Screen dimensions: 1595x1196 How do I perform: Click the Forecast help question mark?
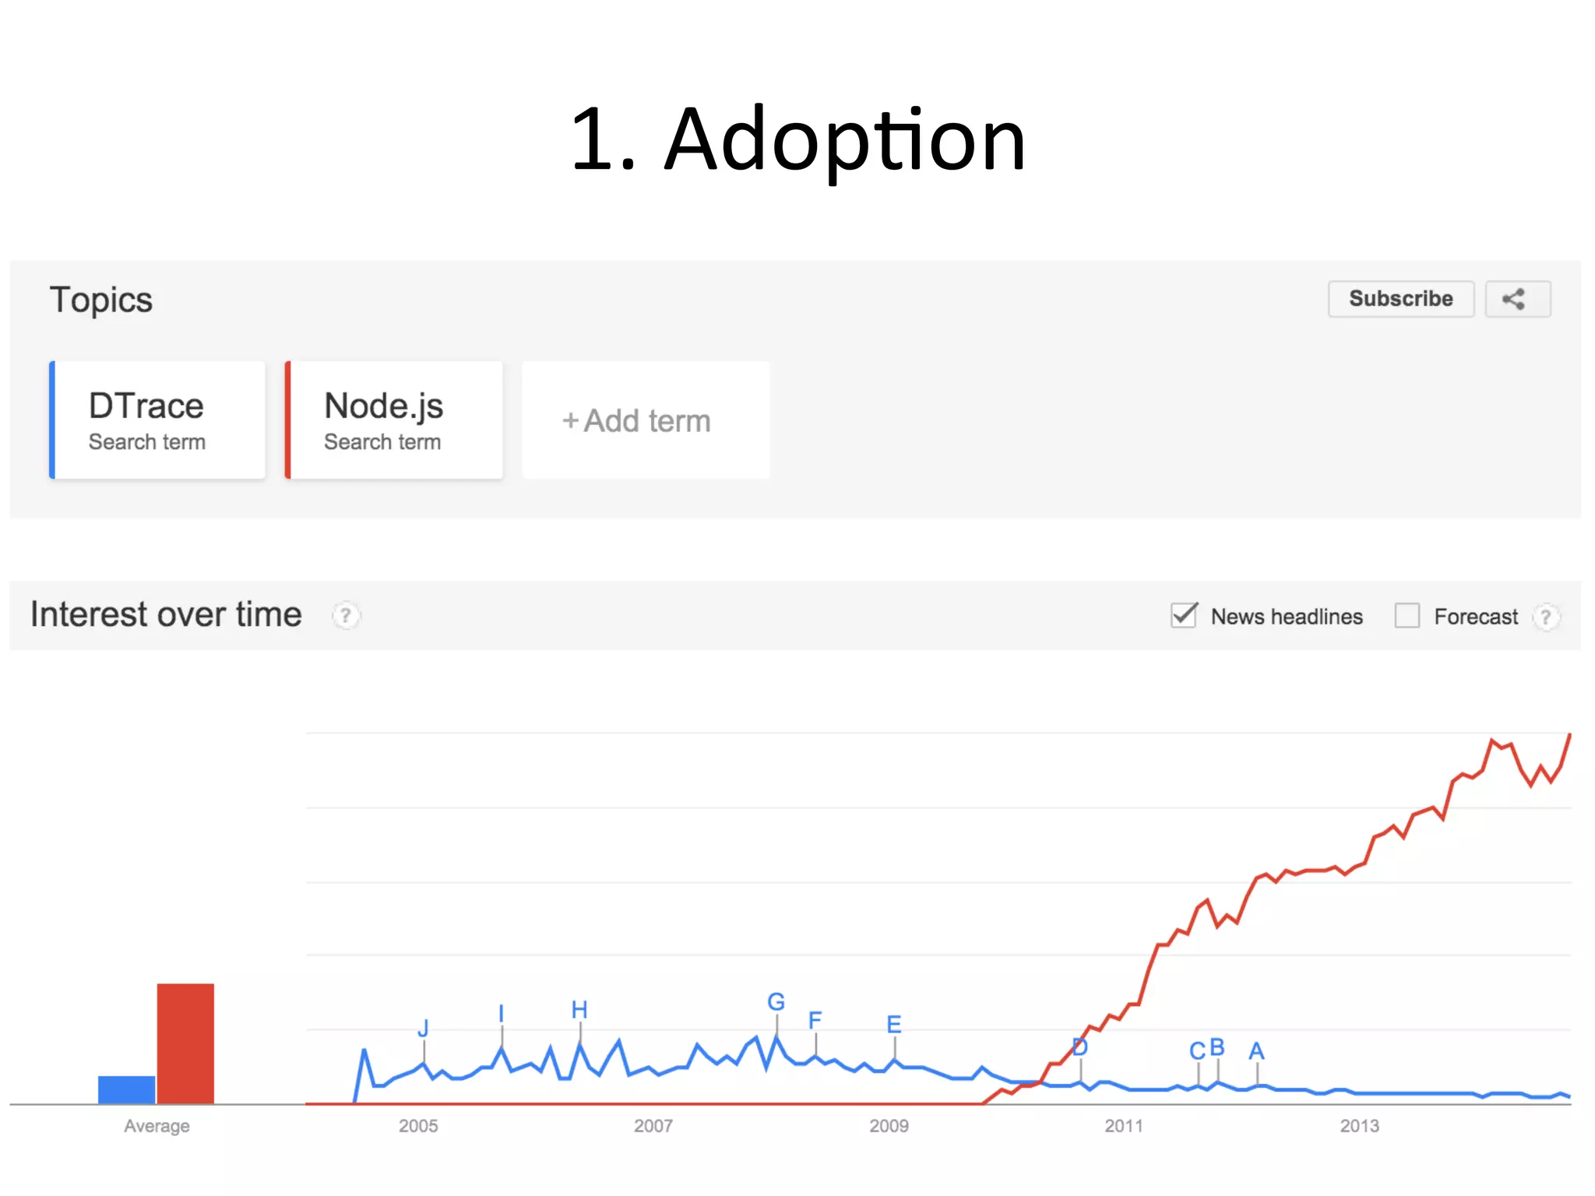tap(1545, 617)
